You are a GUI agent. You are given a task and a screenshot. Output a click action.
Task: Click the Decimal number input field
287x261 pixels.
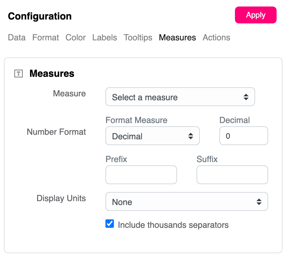point(243,136)
